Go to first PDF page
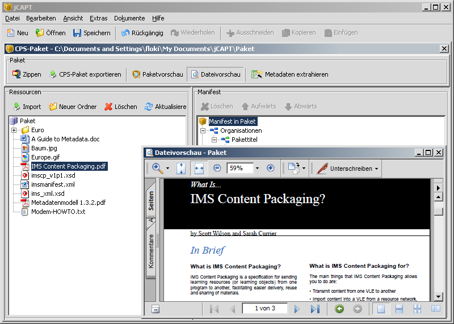The image size is (454, 324). coord(215,309)
